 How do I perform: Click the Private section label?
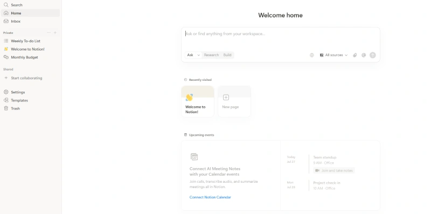pos(8,33)
